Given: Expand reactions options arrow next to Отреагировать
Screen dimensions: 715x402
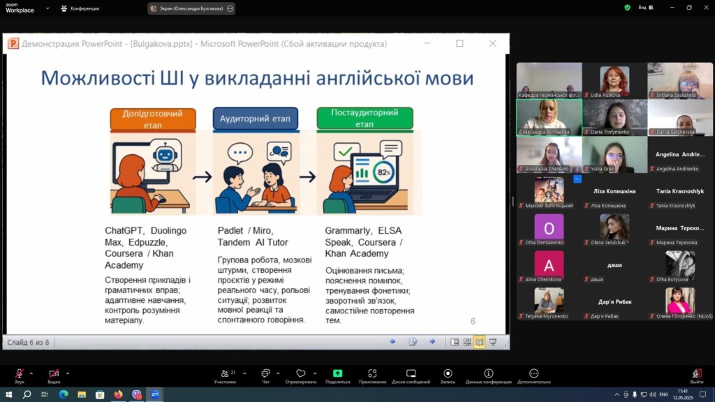Looking at the screenshot, I should click(315, 374).
